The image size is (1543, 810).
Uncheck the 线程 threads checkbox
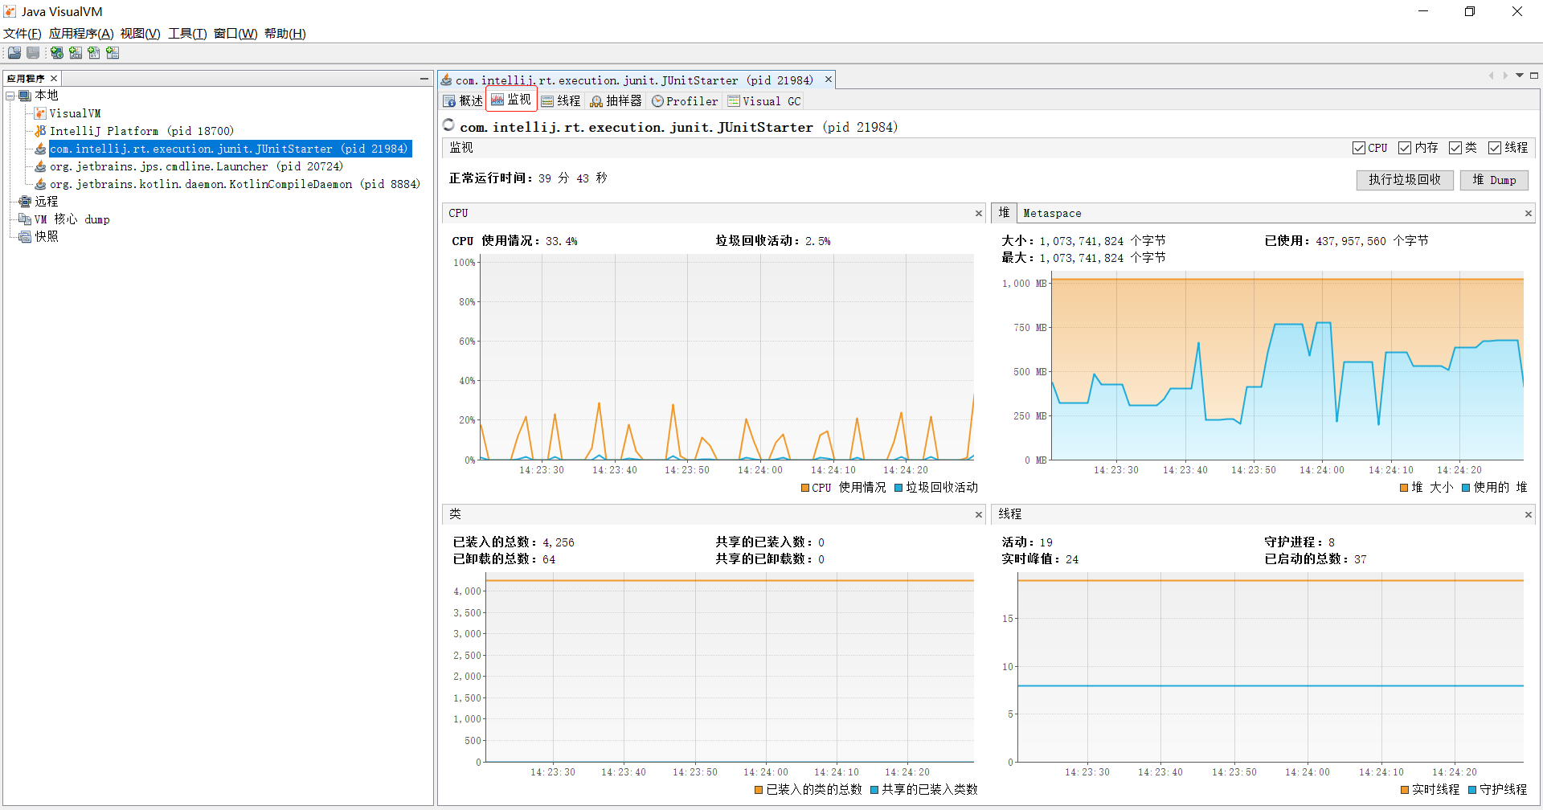[1495, 148]
